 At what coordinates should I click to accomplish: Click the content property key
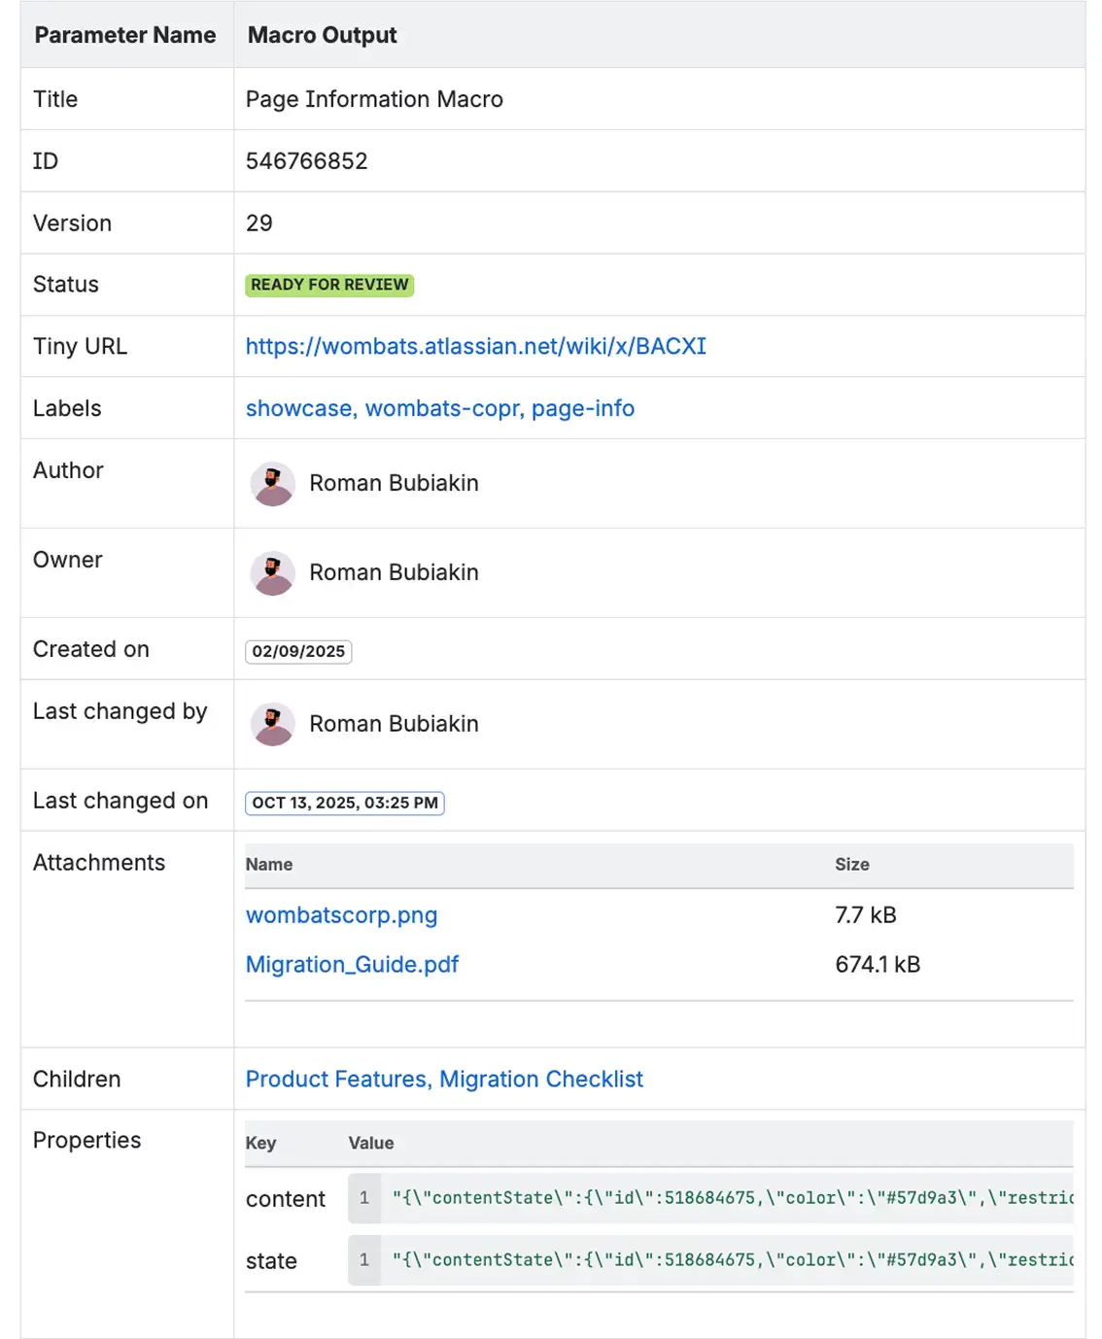pyautogui.click(x=285, y=1199)
